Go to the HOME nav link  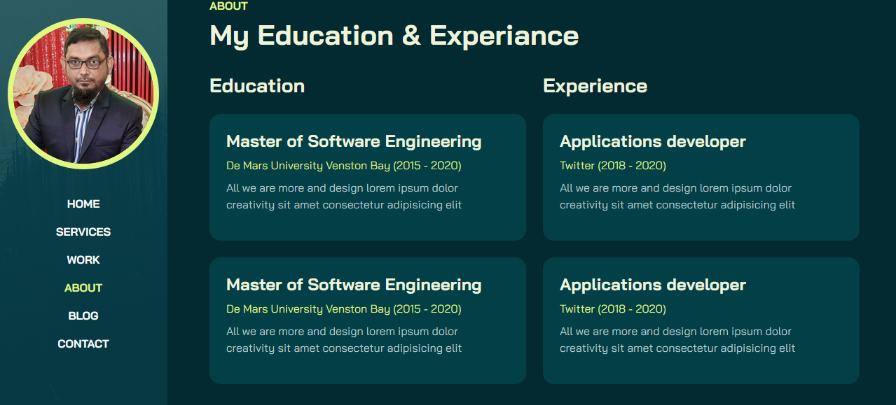[83, 204]
